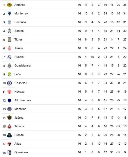Click the Necaxa striped crest icon
128x157 pixels.
point(9,92)
